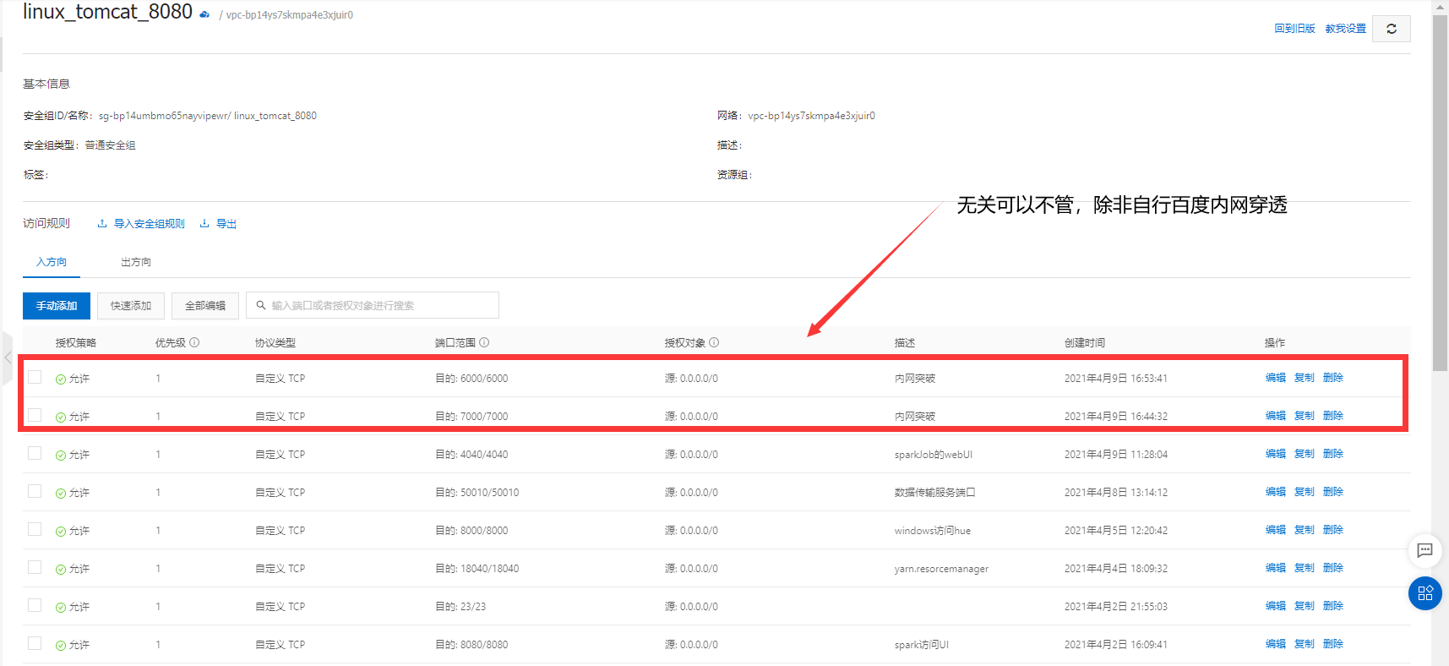Click the timestamp 2021年4月2日 21:55:03
Image resolution: width=1449 pixels, height=666 pixels.
point(1116,607)
